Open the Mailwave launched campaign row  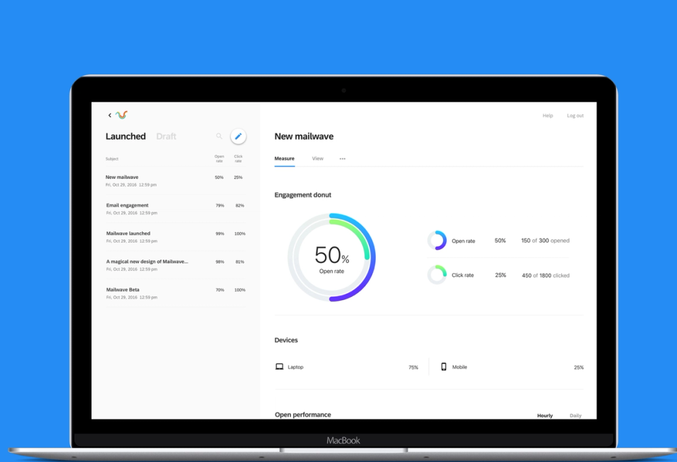click(x=175, y=237)
